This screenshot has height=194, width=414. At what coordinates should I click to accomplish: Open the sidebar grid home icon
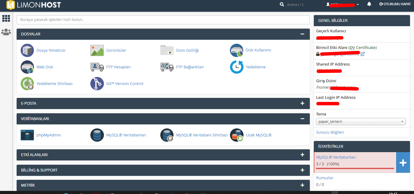pyautogui.click(x=6, y=18)
